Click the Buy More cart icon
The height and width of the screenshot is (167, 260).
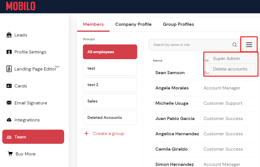tap(10, 154)
